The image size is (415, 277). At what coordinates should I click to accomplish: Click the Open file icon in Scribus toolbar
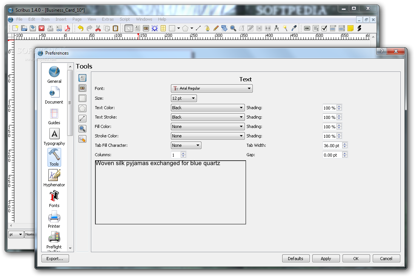tap(24, 28)
